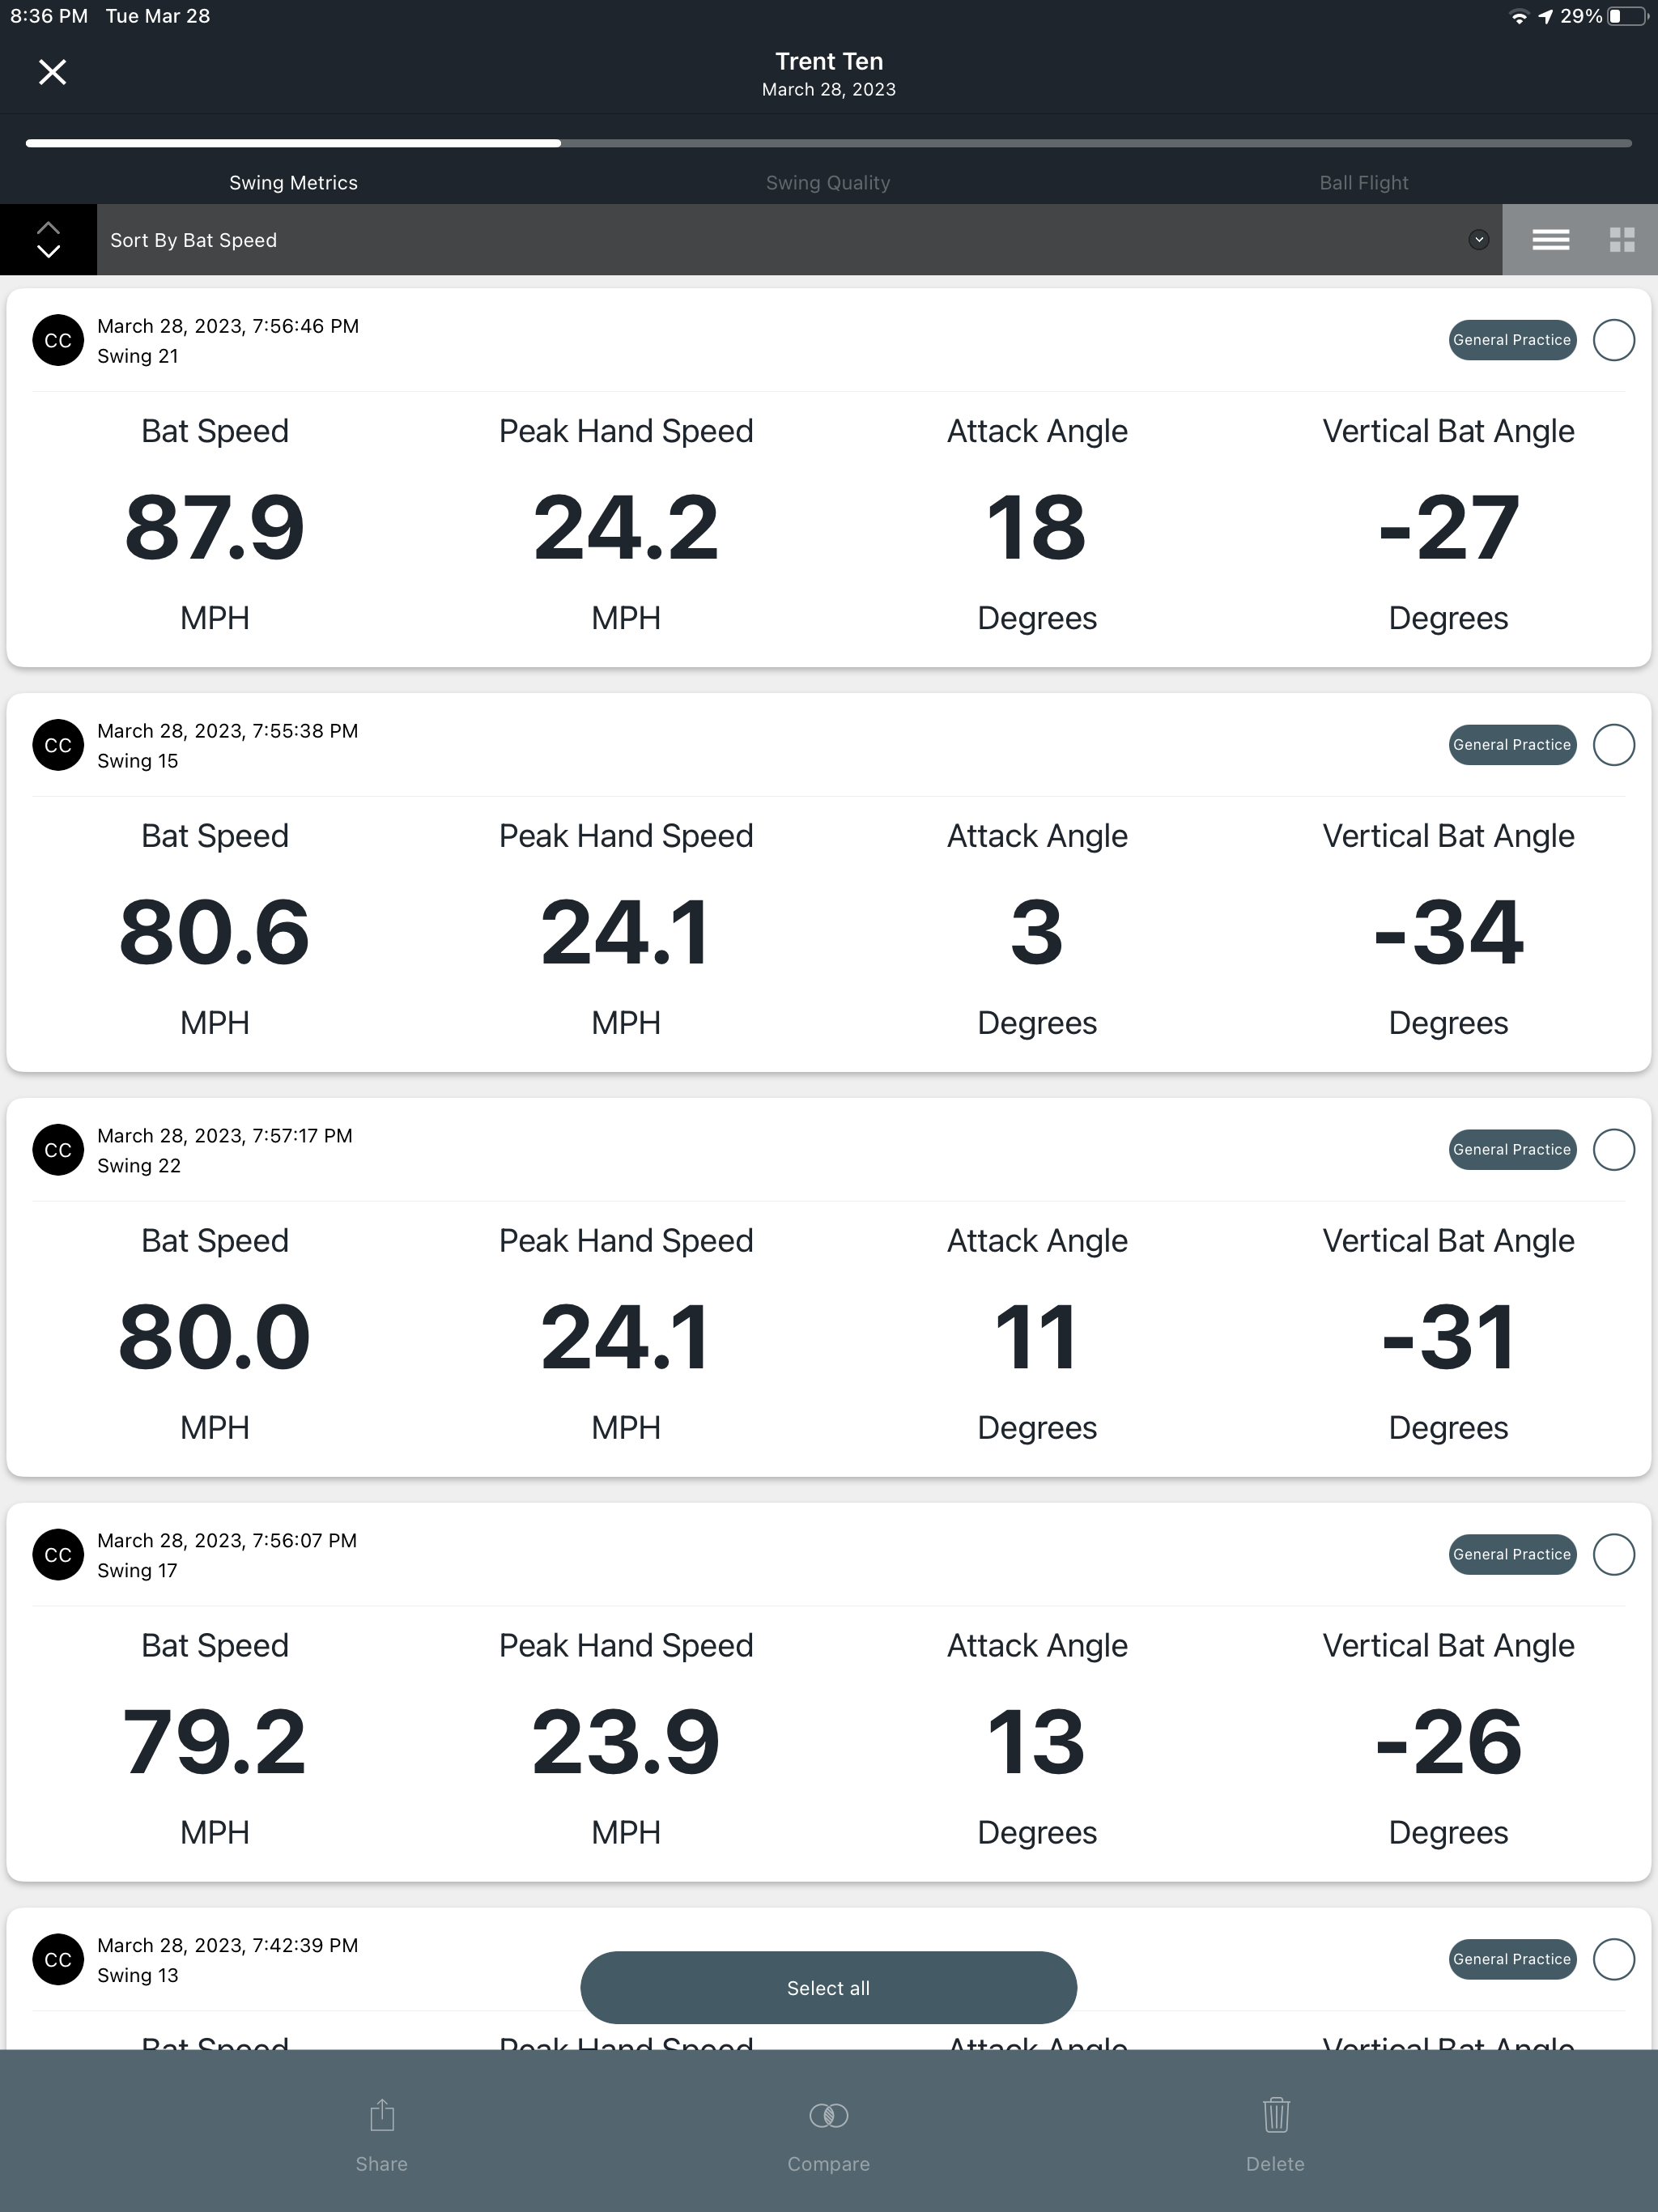Image resolution: width=1658 pixels, height=2212 pixels.
Task: Select the Swing 21 radio circle
Action: (1613, 340)
